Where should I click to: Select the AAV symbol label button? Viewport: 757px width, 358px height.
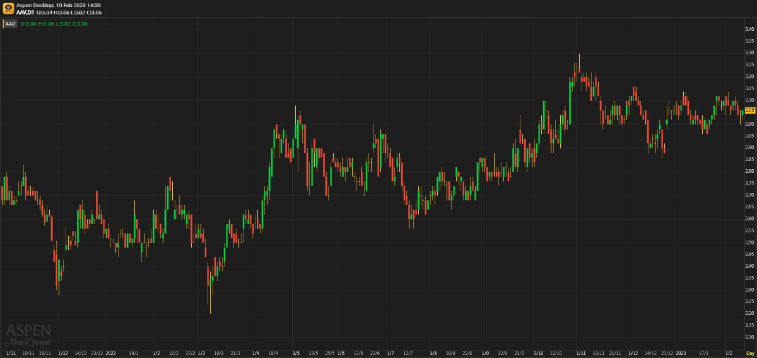point(10,24)
